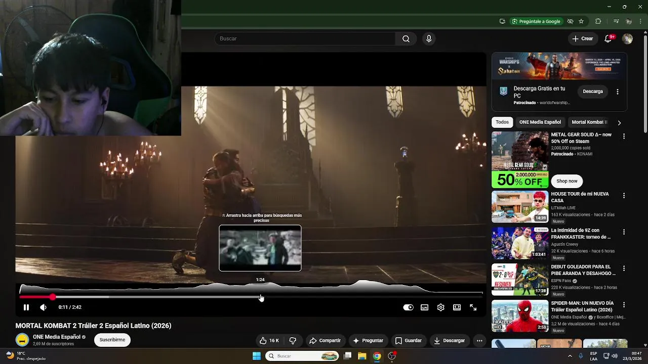Open options for SPIDER-MAN trailer video
The image size is (648, 364).
click(x=624, y=305)
